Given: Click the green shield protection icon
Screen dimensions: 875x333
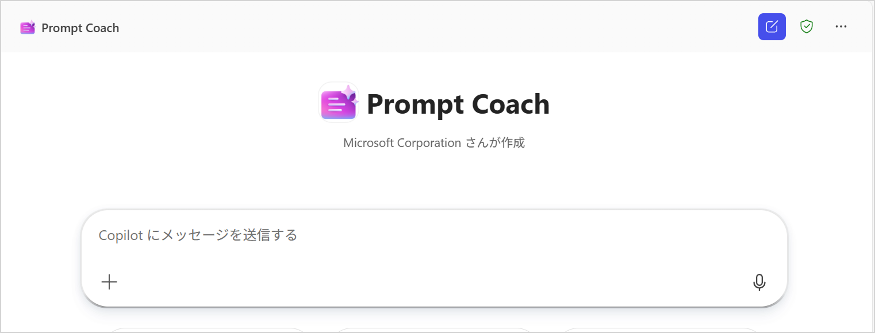Looking at the screenshot, I should click(807, 27).
